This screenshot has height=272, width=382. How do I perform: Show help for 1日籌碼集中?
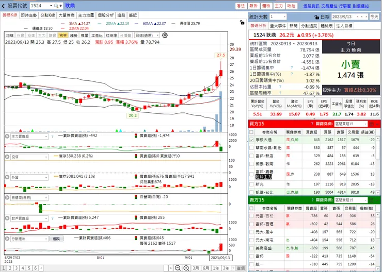[x=292, y=68]
